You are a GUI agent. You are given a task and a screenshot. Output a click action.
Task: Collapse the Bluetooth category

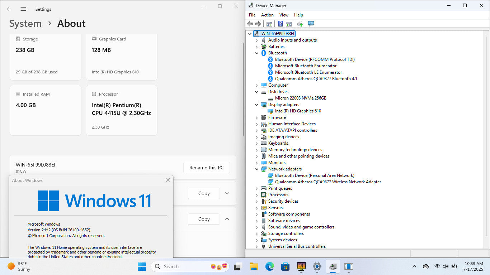tap(256, 53)
